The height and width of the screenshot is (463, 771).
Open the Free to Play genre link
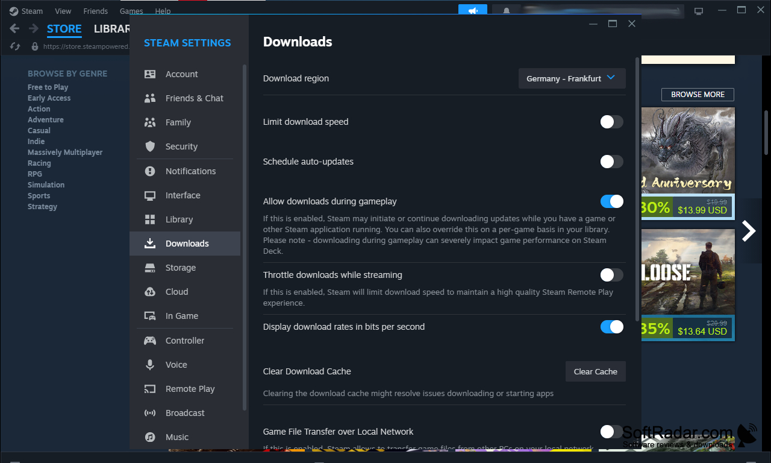point(48,87)
